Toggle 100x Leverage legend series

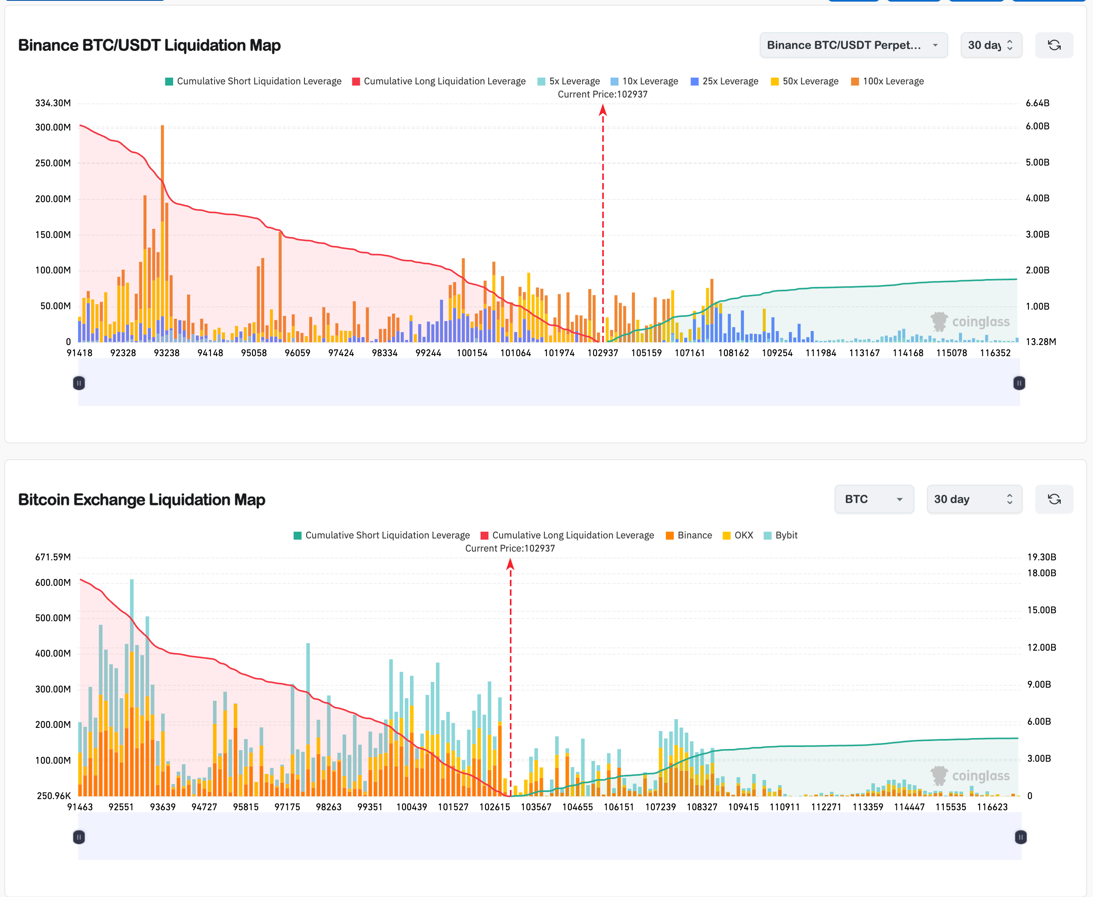point(887,81)
